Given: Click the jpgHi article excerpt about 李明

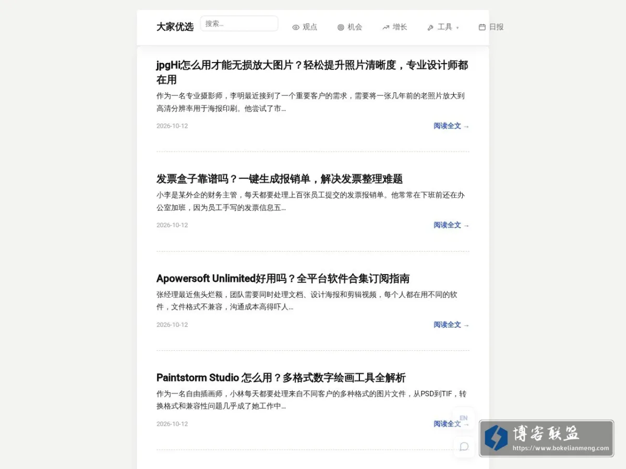Looking at the screenshot, I should [311, 102].
